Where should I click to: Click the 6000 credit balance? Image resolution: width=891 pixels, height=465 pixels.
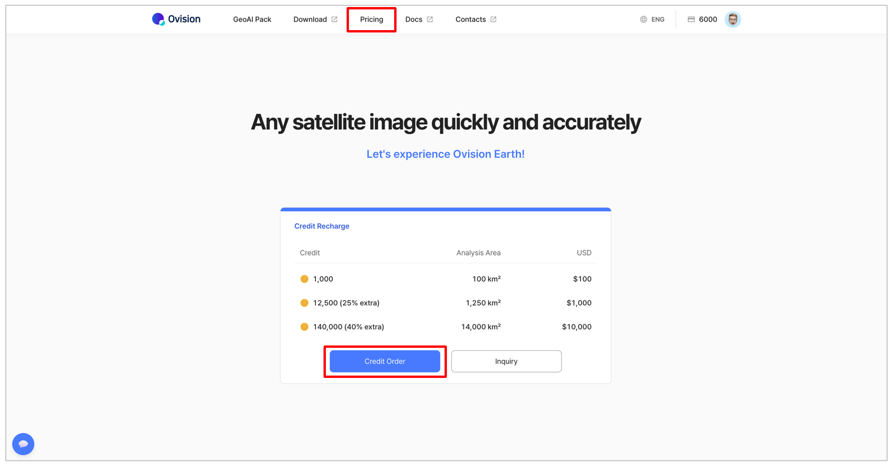tap(708, 19)
